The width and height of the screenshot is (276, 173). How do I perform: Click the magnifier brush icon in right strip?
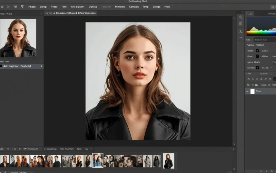pos(240,17)
